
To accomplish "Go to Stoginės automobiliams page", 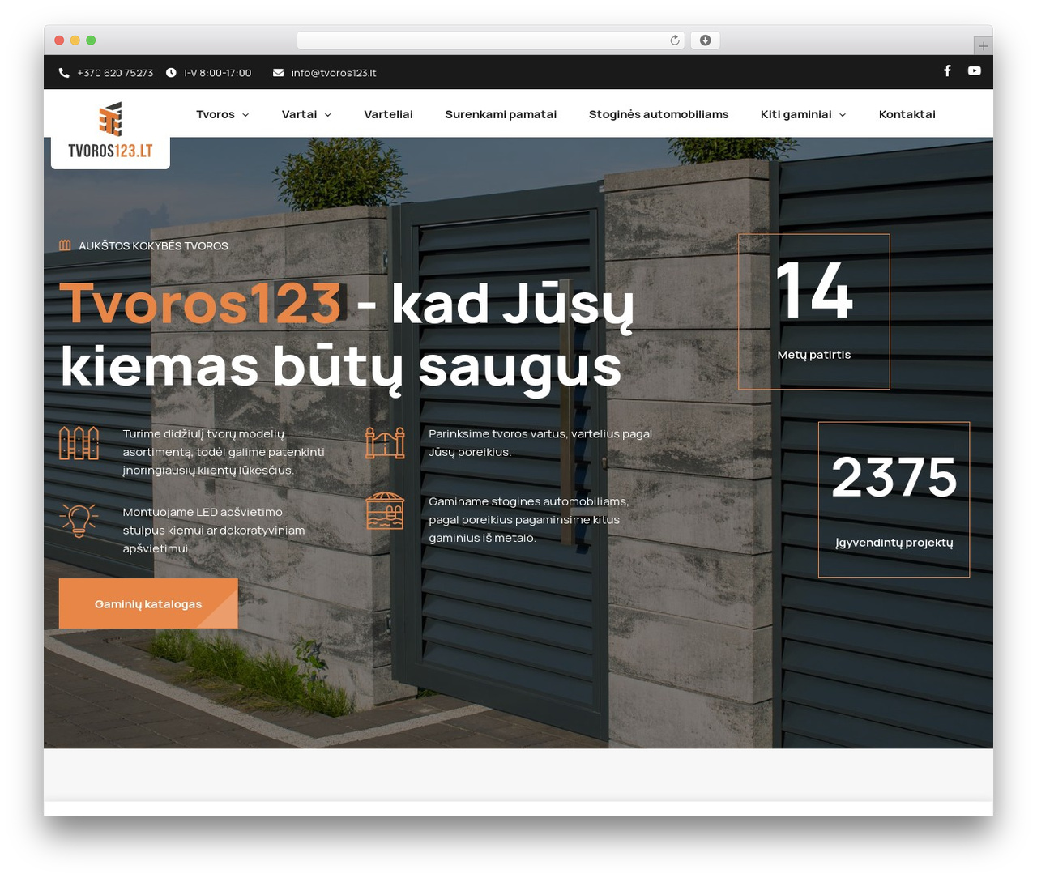I will click(x=659, y=114).
